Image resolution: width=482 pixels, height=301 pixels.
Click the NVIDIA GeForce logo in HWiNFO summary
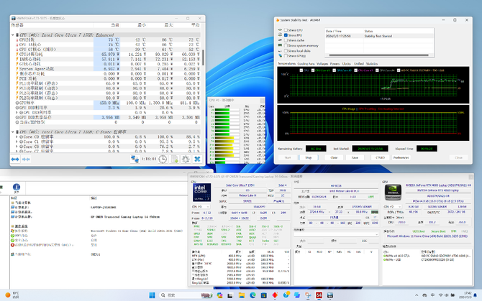pyautogui.click(x=393, y=193)
